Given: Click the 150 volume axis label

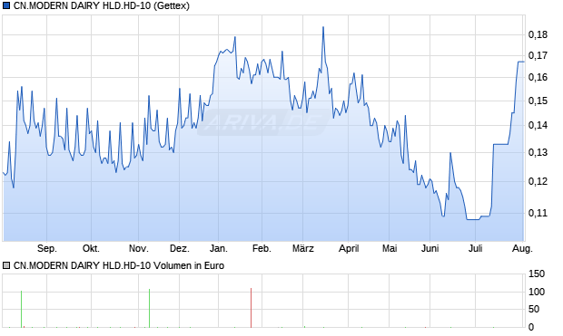Looking at the screenshot, I should pos(537,274).
